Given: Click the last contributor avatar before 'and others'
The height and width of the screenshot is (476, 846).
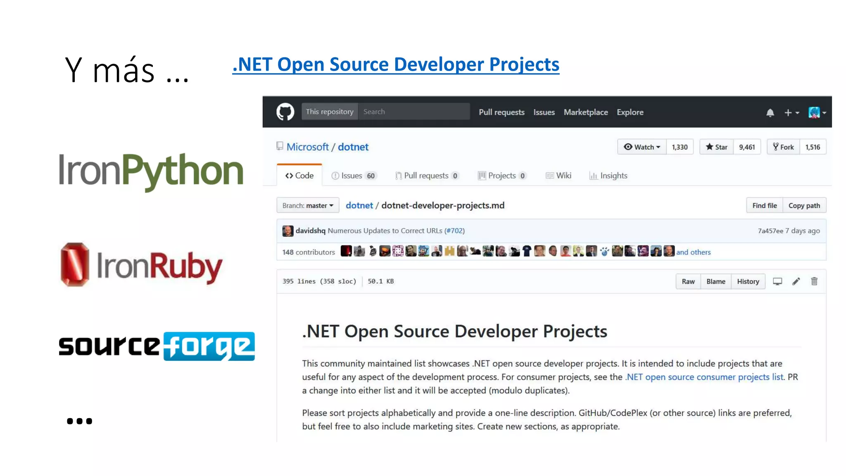Looking at the screenshot, I should pyautogui.click(x=669, y=251).
